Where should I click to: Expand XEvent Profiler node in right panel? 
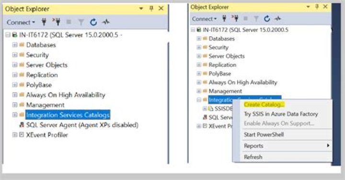(x=199, y=126)
